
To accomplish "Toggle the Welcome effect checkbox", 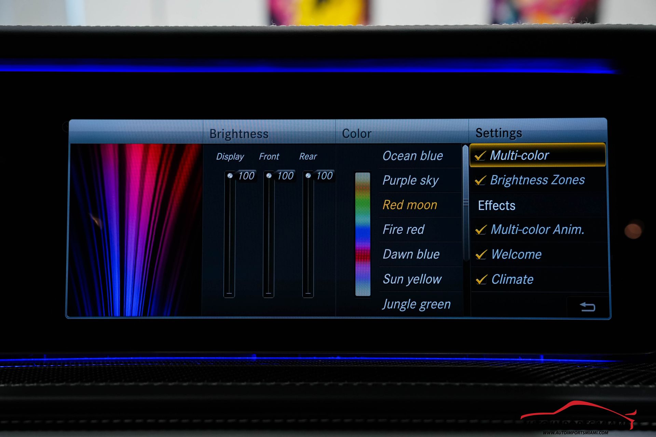I will pos(481,254).
